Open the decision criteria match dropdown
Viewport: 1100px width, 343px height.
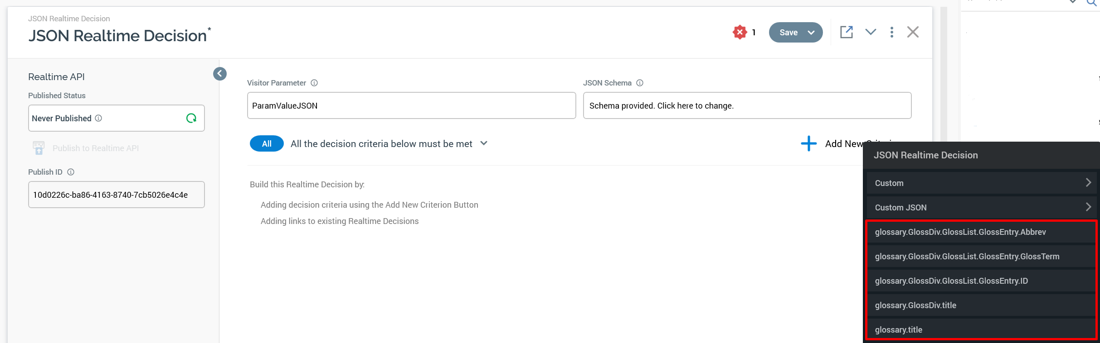tap(484, 143)
